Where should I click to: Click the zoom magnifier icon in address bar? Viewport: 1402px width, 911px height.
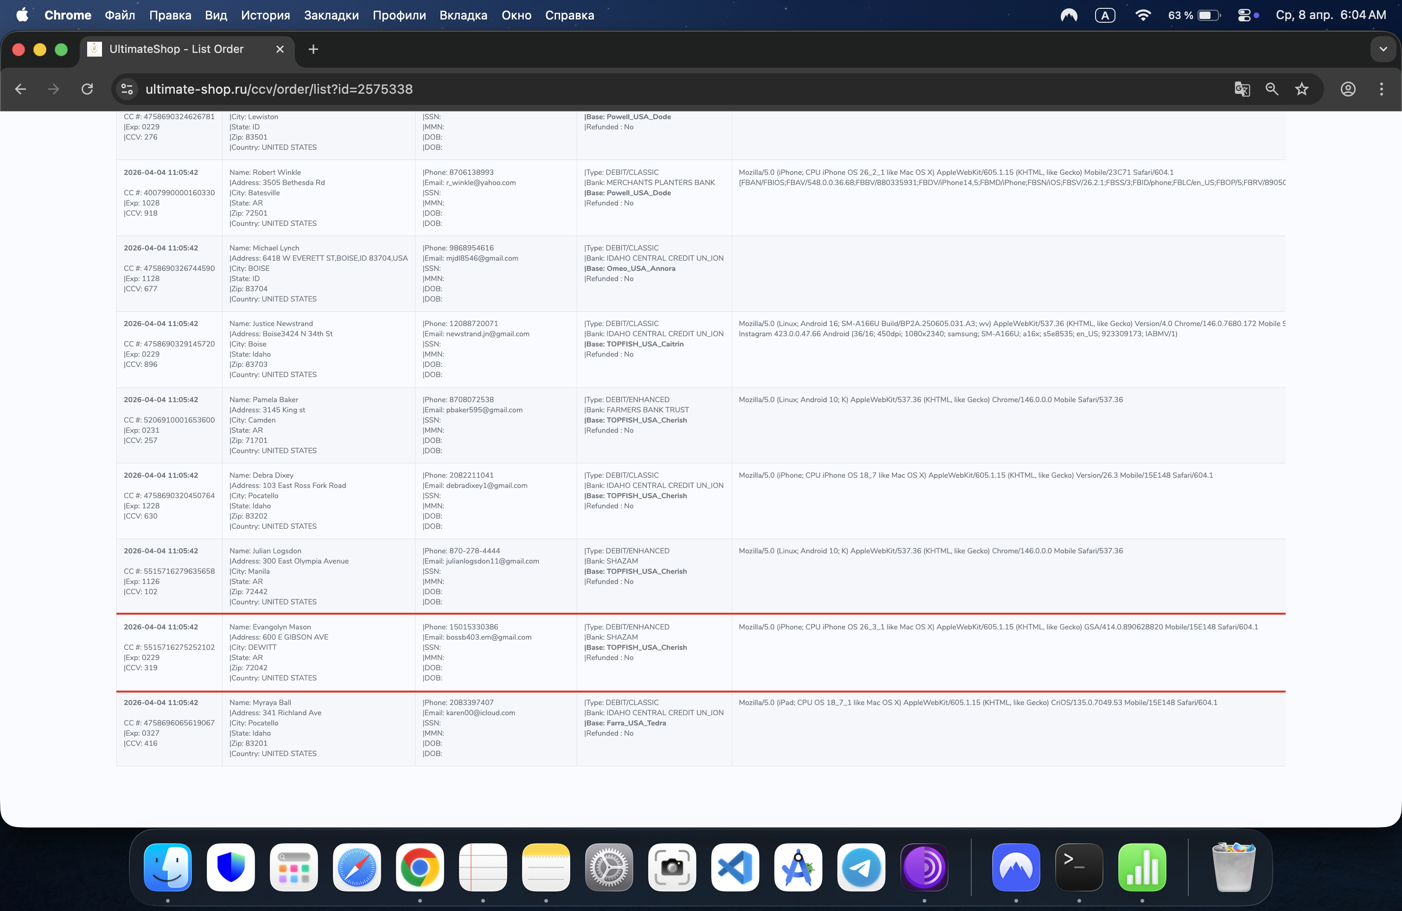[1272, 89]
